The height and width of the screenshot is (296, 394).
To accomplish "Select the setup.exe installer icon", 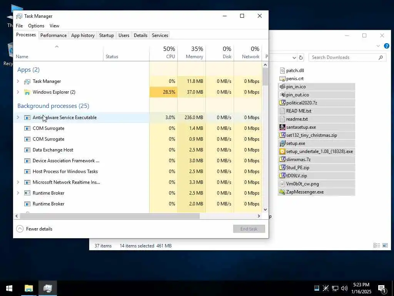I will [x=282, y=143].
